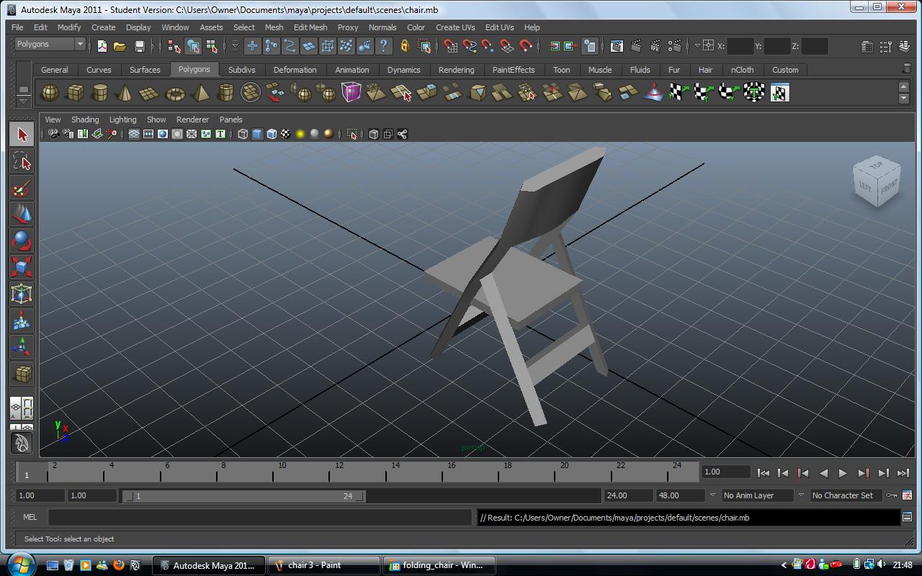This screenshot has height=576, width=922.
Task: Activate the Universal Manipulator tool
Action: pos(22,294)
